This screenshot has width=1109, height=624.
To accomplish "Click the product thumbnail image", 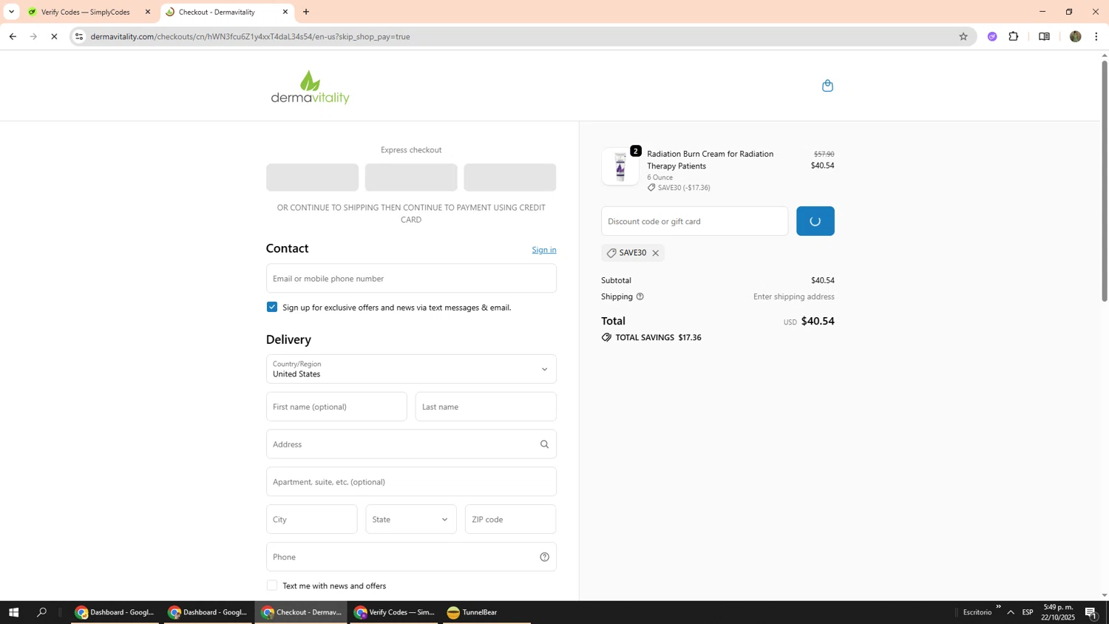I will pos(620,166).
